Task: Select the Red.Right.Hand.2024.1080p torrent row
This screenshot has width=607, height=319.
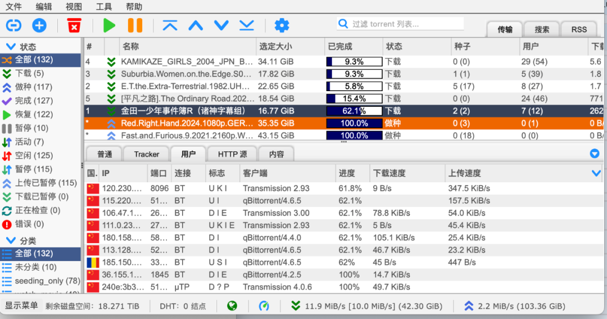Action: (x=344, y=123)
